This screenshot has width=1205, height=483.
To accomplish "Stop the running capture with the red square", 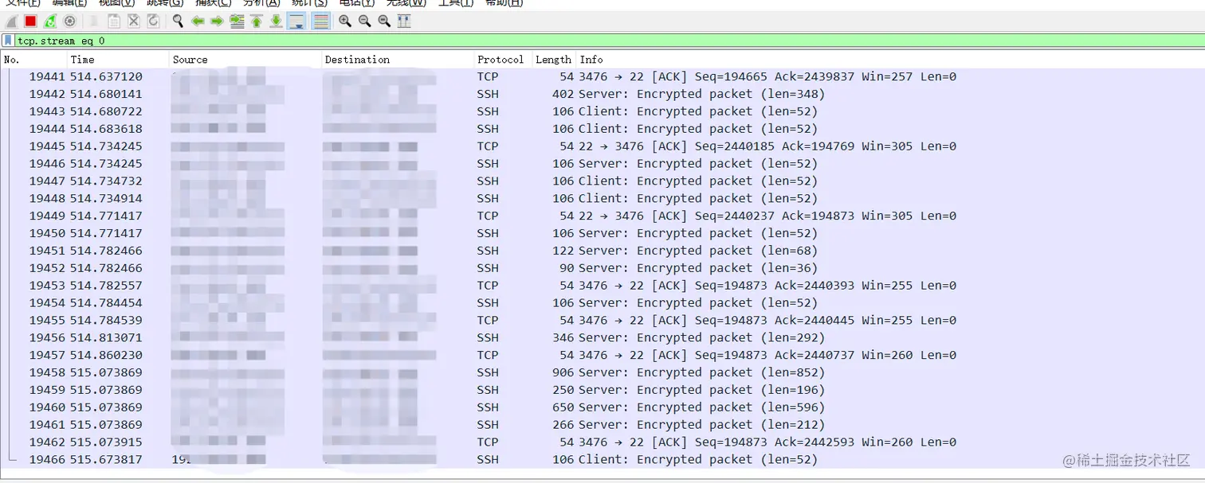I will pyautogui.click(x=30, y=21).
